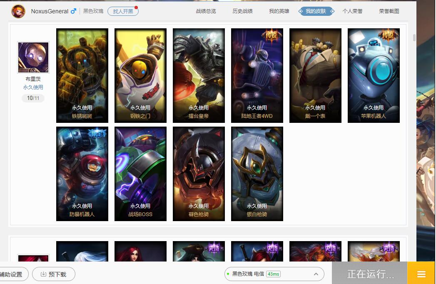View the 苹果机器人 legendary skin

coord(374,76)
